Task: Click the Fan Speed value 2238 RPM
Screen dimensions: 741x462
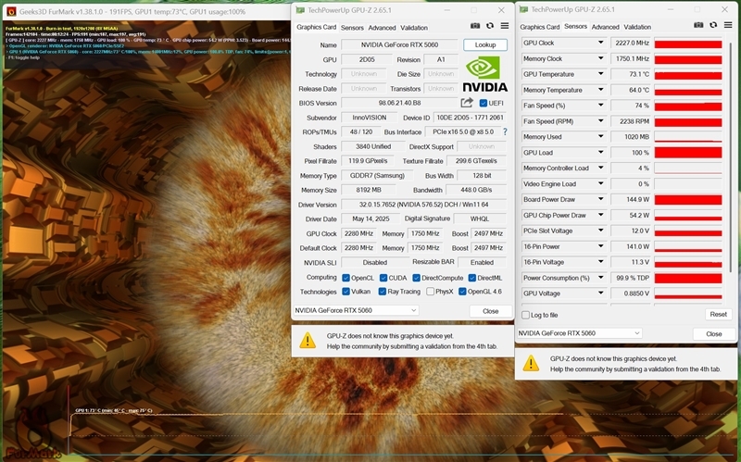Action: 631,121
